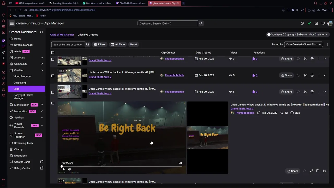The image size is (334, 188).
Task: Feature the 6-views clip with star-circle icon
Action: point(312,92)
